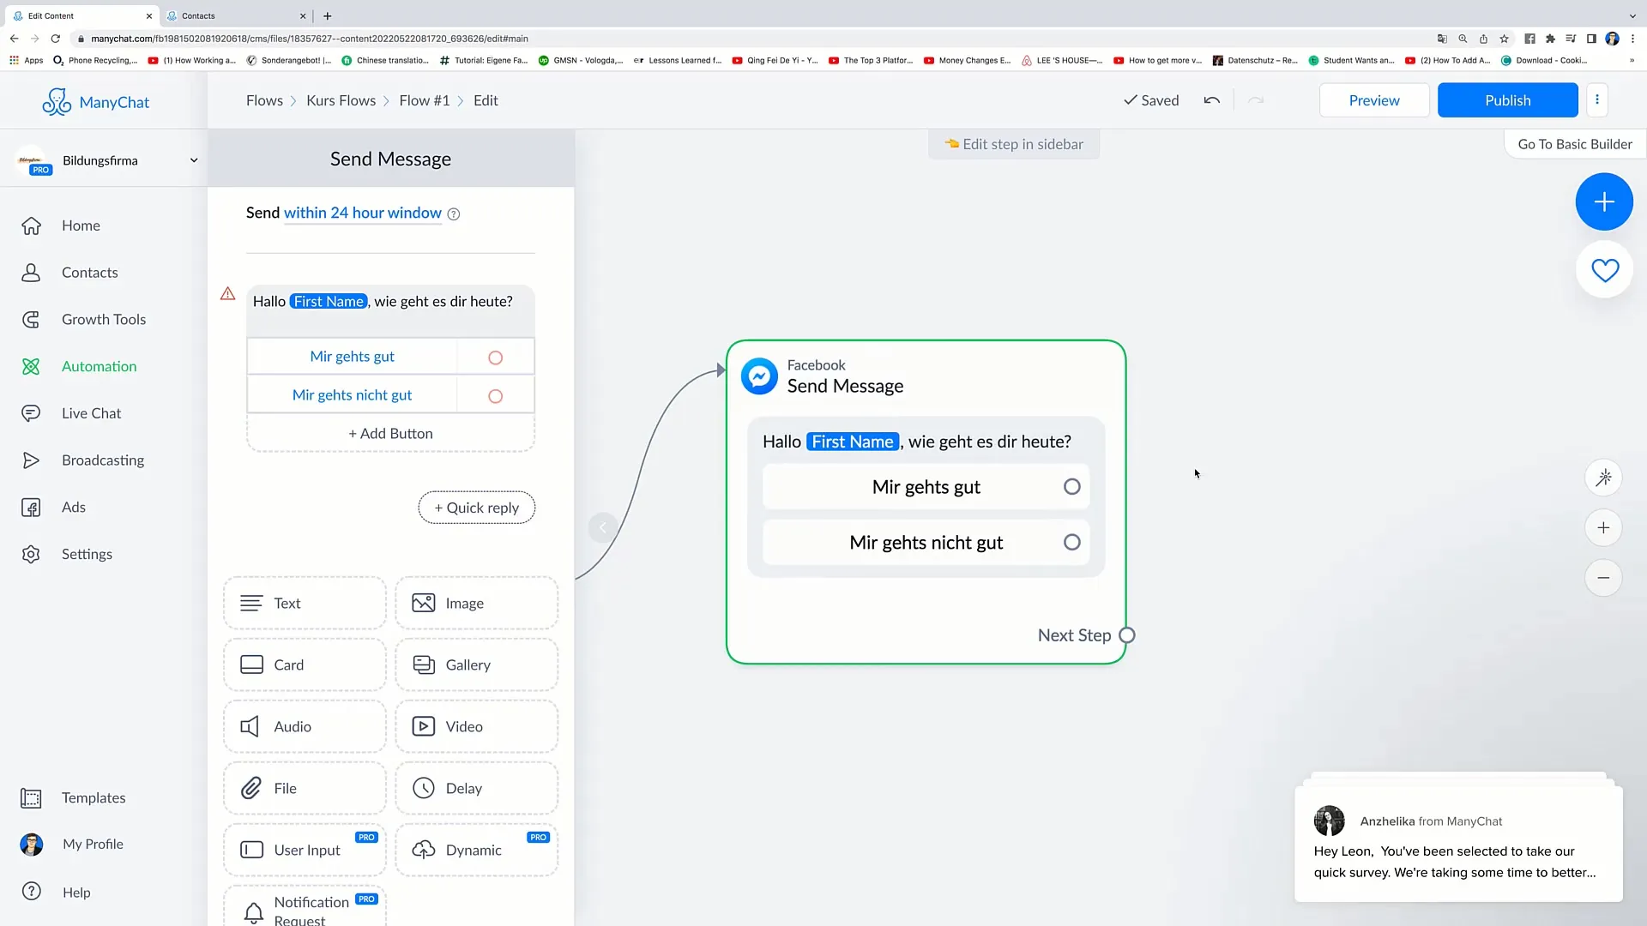Click the Messenger icon on canvas node
The width and height of the screenshot is (1647, 926).
[759, 376]
